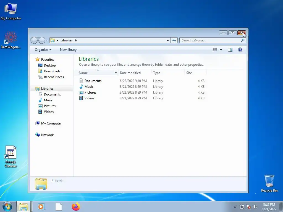
Task: Click the Show desktop button at taskbar end
Action: [x=281, y=207]
